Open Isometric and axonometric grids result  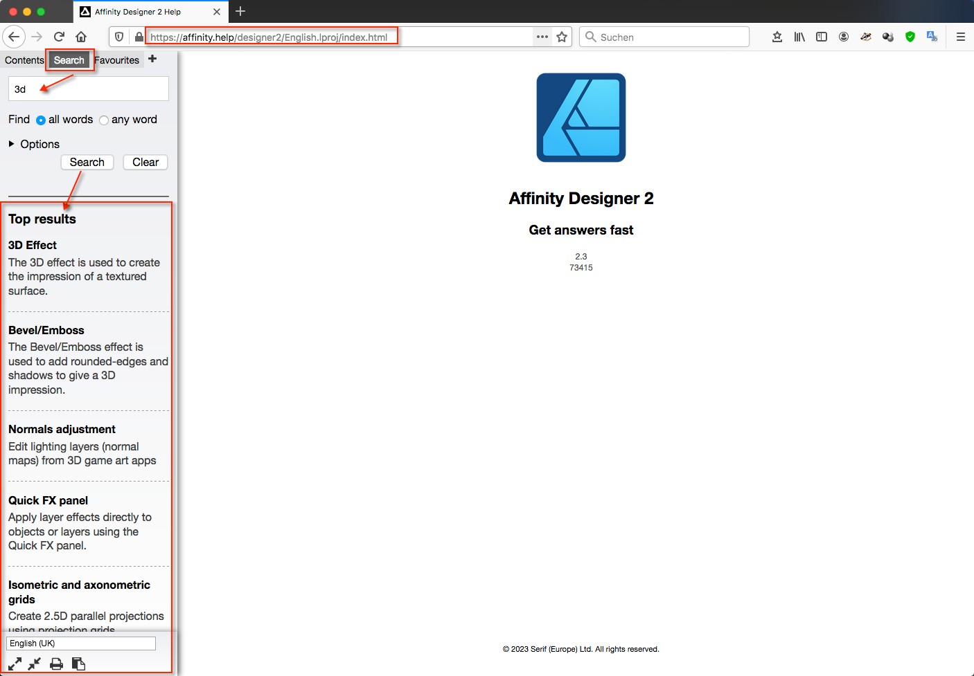click(x=79, y=592)
